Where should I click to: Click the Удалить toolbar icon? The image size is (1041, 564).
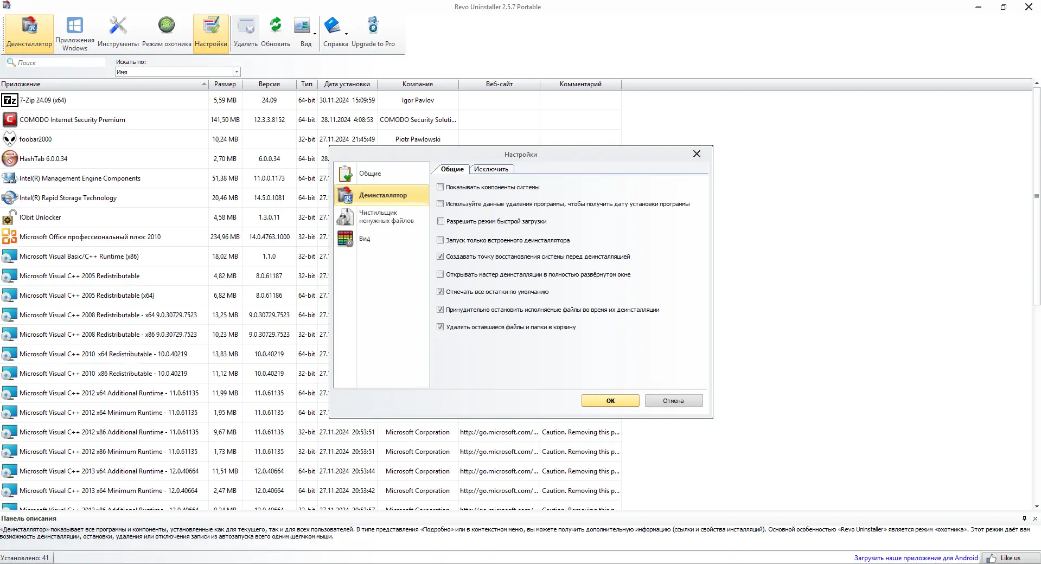click(x=246, y=34)
